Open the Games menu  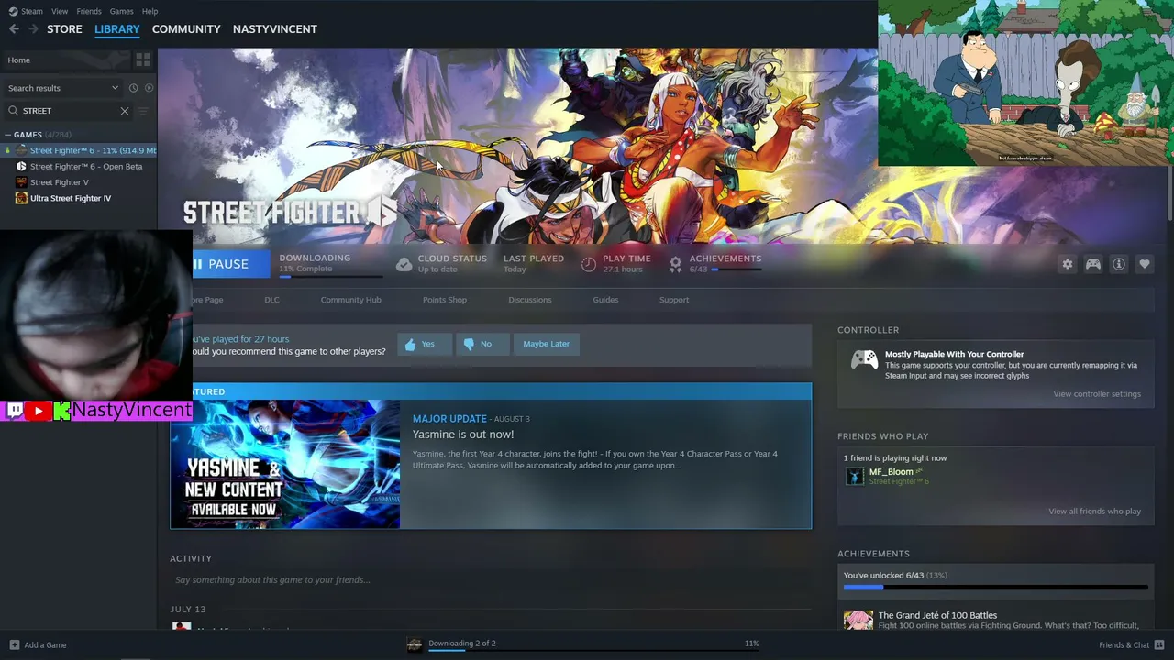122,11
